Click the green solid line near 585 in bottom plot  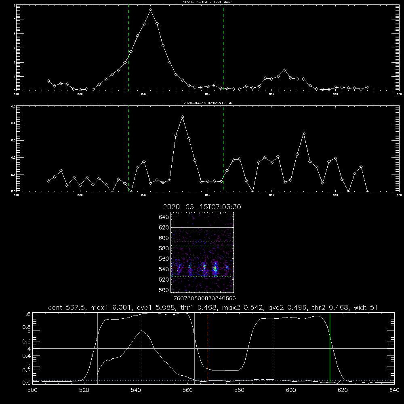tap(251, 348)
